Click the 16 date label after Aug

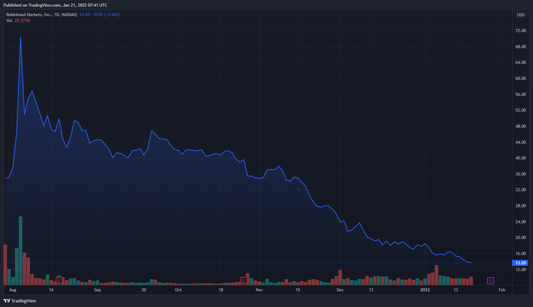tap(51, 290)
